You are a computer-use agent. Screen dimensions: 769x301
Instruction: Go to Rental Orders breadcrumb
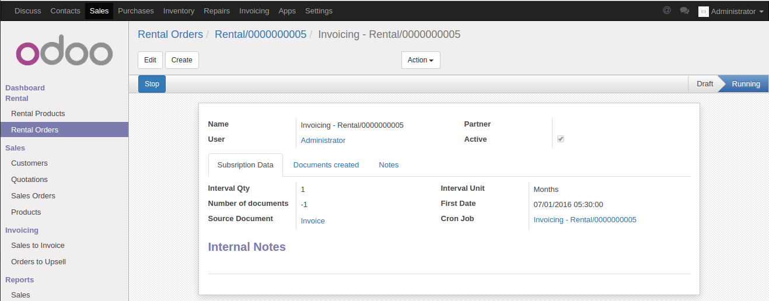pos(170,34)
